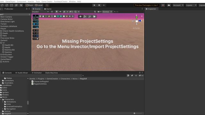The width and height of the screenshot is (205, 115).
Task: Select the Rotate tool in the main toolbar
Action: 2,5
